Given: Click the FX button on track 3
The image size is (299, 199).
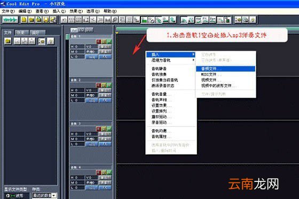Looking at the screenshot, I should click(x=105, y=144).
